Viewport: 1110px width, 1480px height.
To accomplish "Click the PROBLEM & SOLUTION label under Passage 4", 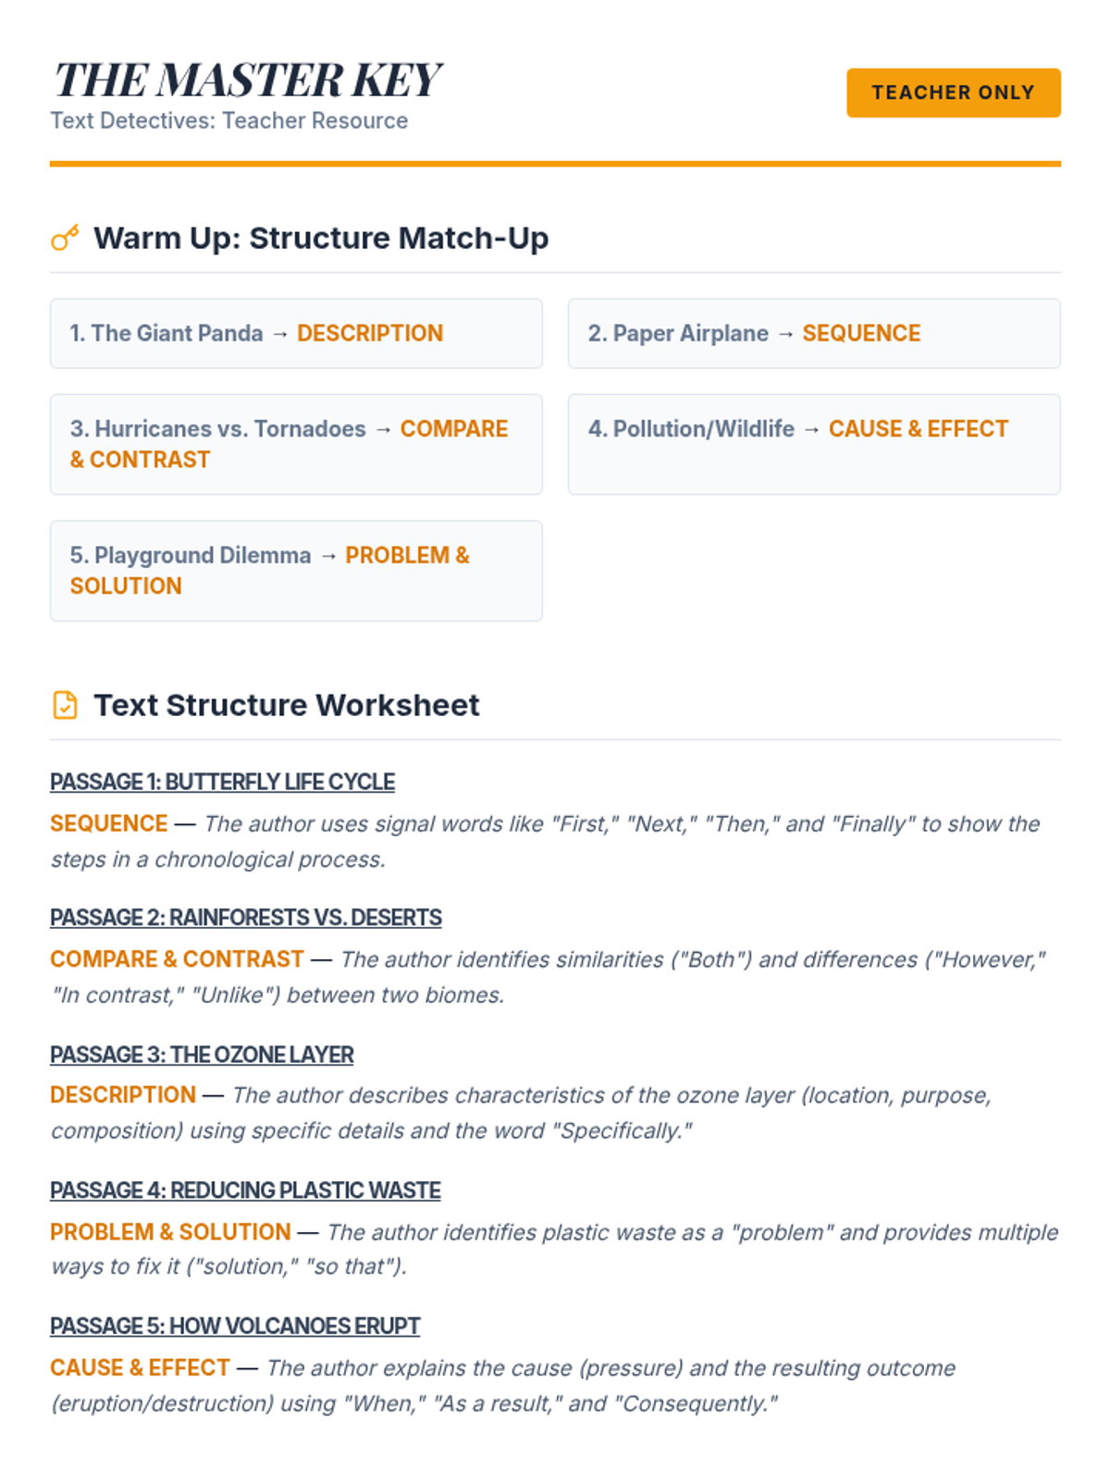I will pyautogui.click(x=170, y=1232).
